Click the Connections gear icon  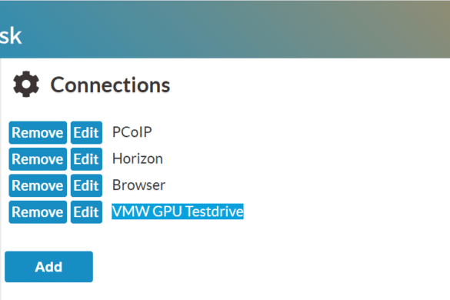(x=26, y=84)
